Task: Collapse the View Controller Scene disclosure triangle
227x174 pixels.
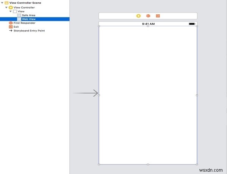Action: 2,3
